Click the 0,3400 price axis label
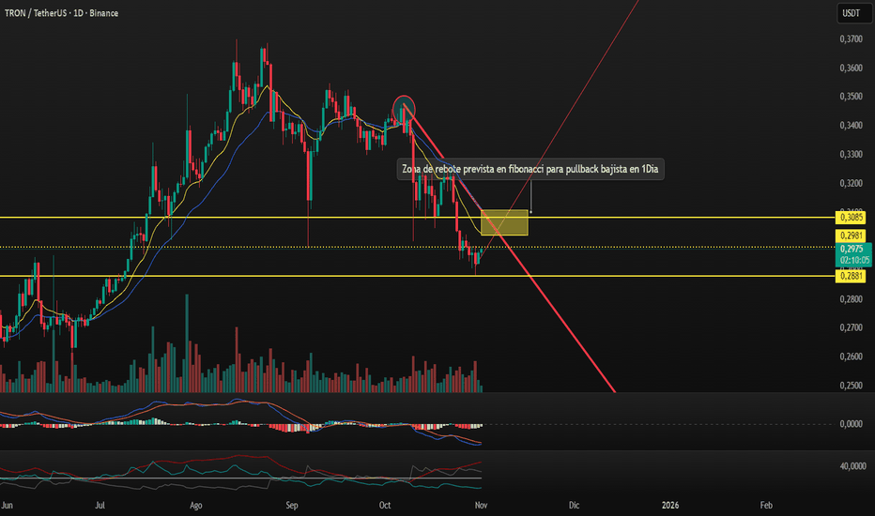875x516 pixels. pyautogui.click(x=851, y=126)
